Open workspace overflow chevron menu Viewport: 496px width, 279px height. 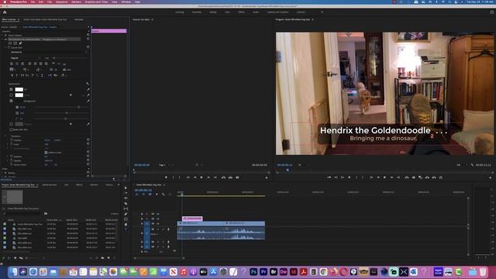click(322, 12)
